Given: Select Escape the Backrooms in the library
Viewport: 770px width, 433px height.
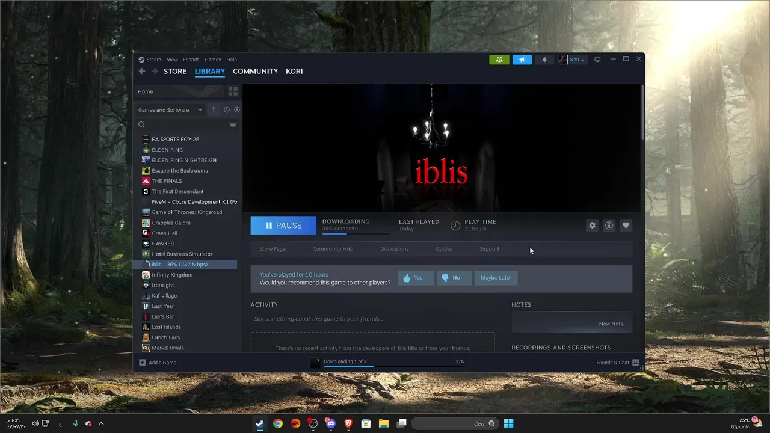Looking at the screenshot, I should pos(185,170).
